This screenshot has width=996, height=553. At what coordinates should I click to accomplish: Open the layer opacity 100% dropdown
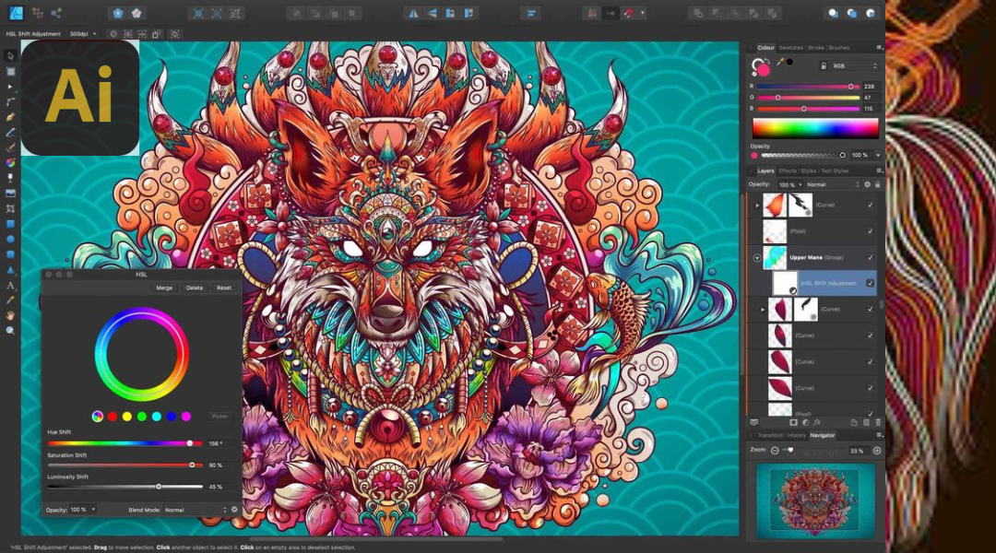[x=789, y=184]
